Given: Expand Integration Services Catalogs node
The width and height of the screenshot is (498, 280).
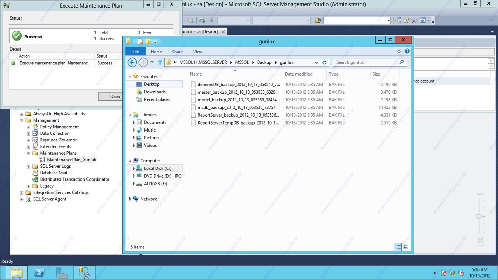Looking at the screenshot, I should tap(22, 193).
